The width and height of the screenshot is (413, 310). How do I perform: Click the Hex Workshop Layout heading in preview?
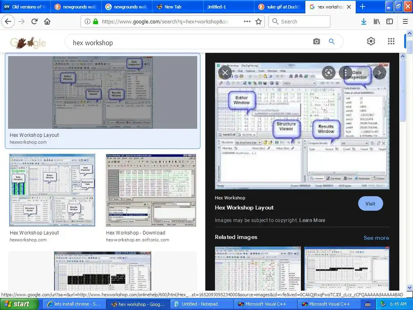(x=244, y=207)
